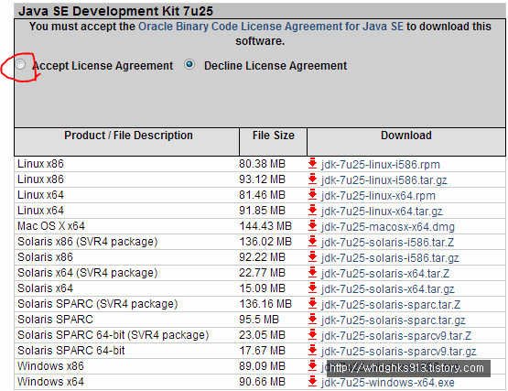The width and height of the screenshot is (508, 391).
Task: Click download arrow icon for jdk-7u25-solaris-x64.tar.Z
Action: tap(312, 272)
